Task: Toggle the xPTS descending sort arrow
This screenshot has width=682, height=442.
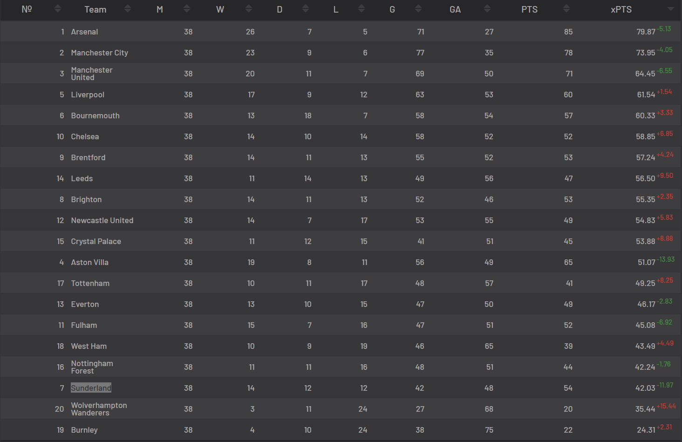Action: 671,9
